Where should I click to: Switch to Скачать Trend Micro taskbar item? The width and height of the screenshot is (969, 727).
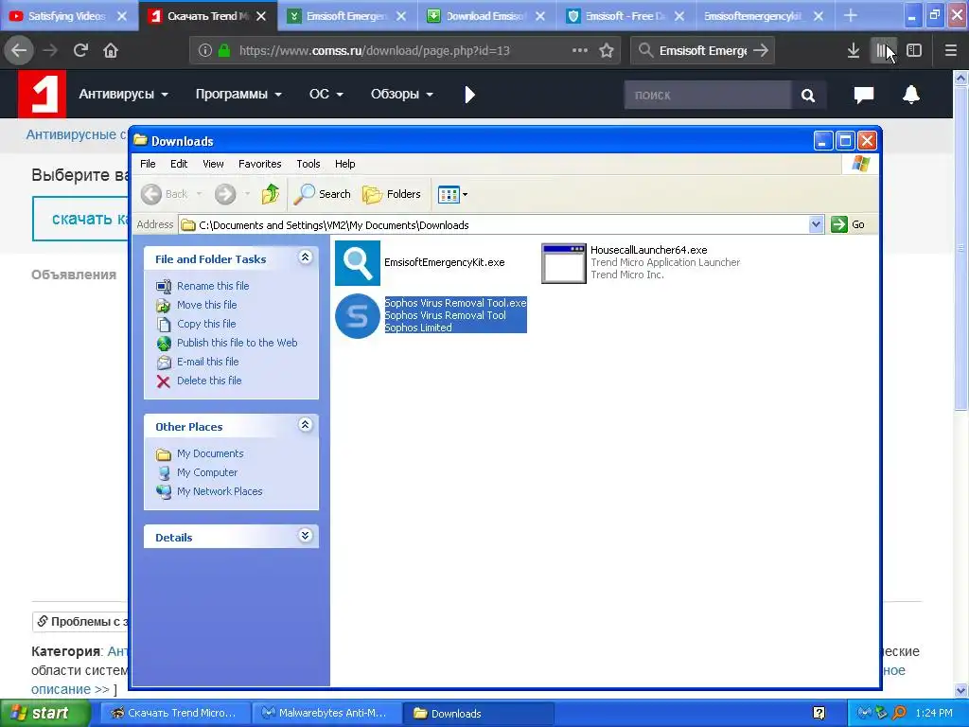(x=175, y=714)
